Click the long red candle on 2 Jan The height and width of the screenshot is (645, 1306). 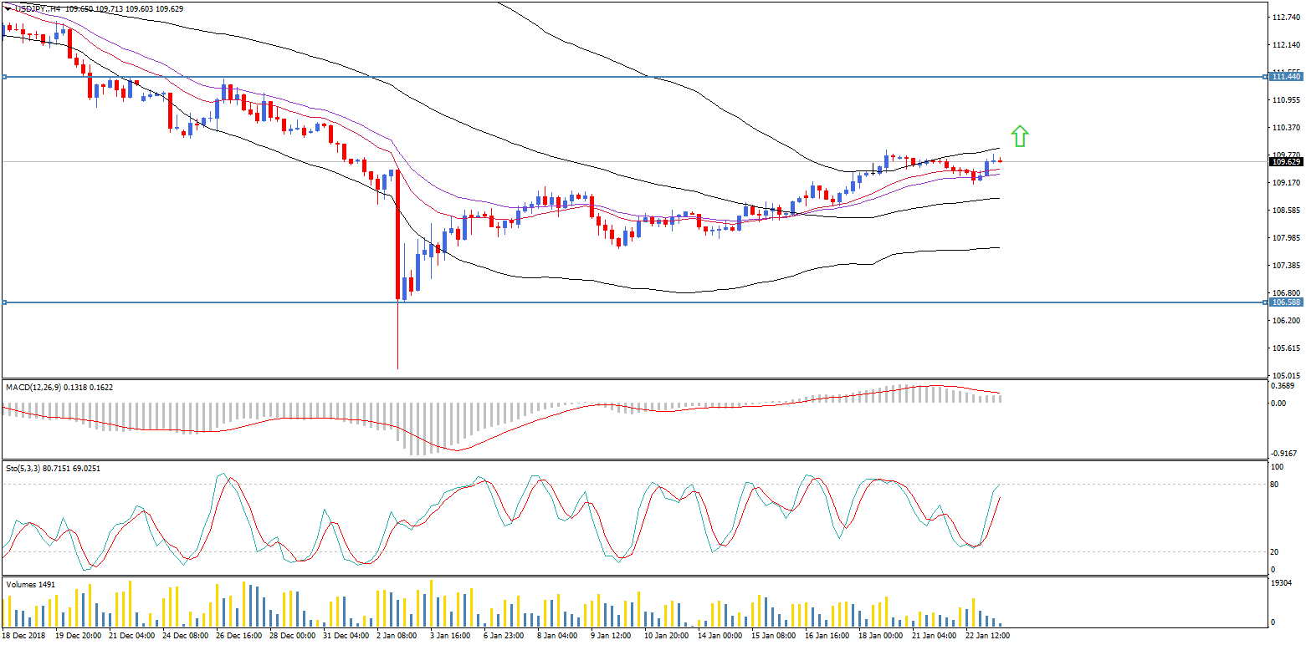coord(397,234)
